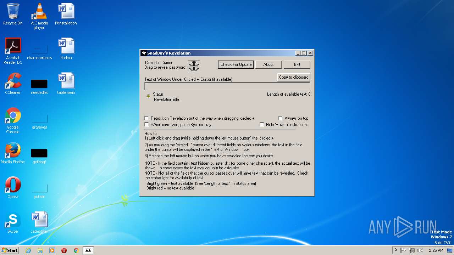Open the media player taskbar icon
The height and width of the screenshot is (255, 454).
click(x=52, y=250)
